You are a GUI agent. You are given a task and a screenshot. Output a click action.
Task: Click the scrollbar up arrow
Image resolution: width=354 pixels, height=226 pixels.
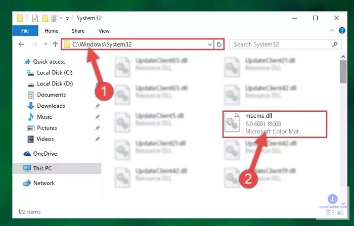pyautogui.click(x=343, y=57)
